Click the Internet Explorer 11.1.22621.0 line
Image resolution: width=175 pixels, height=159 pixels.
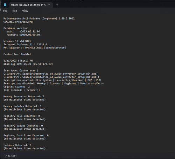click(25, 45)
